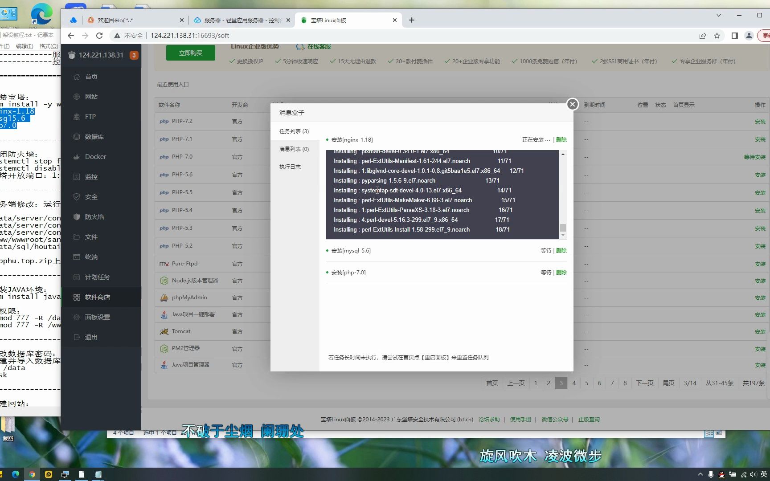Click the install log scroll-up arrow
The width and height of the screenshot is (770, 481).
point(563,154)
